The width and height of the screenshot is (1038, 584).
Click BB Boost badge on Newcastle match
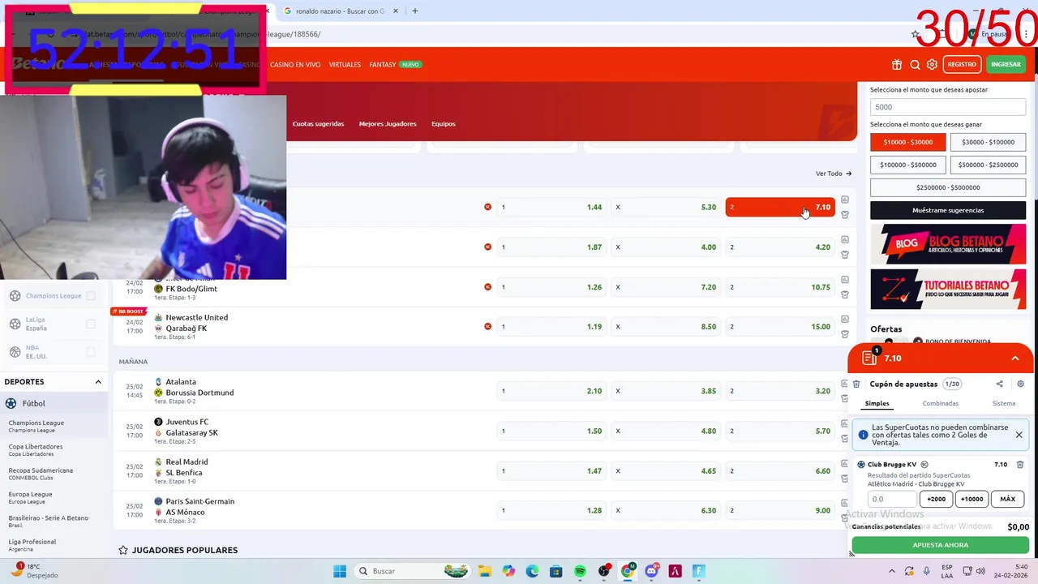(x=128, y=311)
